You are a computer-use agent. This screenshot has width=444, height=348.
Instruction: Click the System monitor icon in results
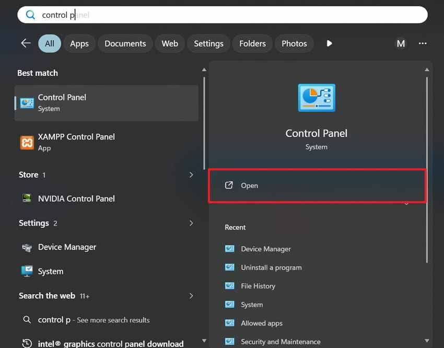pos(27,271)
